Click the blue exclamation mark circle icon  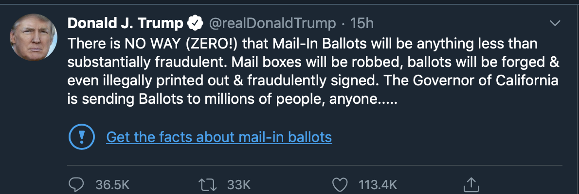tap(79, 137)
